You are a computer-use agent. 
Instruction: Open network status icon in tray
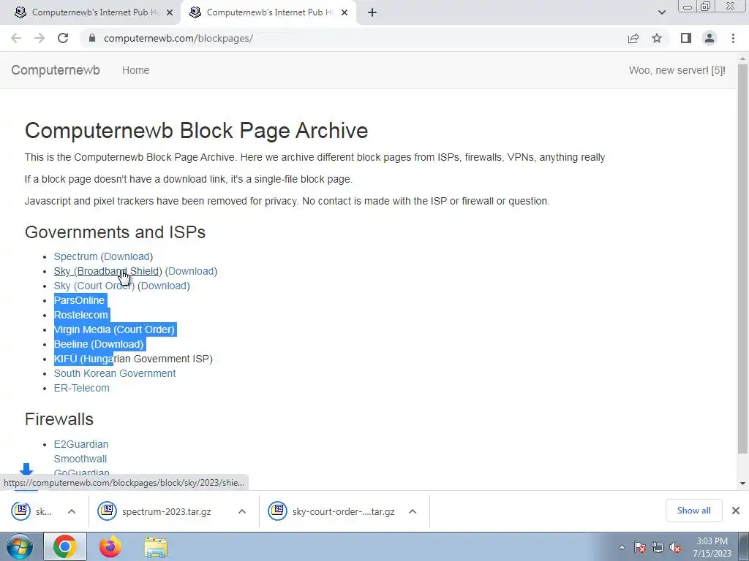658,548
